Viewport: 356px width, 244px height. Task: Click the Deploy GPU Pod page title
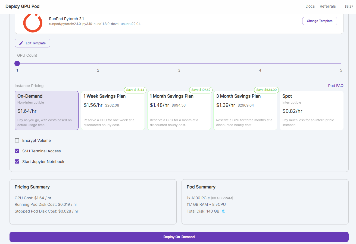(23, 6)
